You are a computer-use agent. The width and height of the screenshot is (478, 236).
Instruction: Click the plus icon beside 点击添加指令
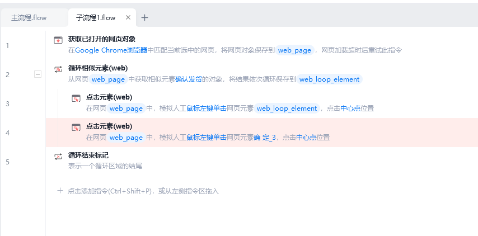coord(60,191)
